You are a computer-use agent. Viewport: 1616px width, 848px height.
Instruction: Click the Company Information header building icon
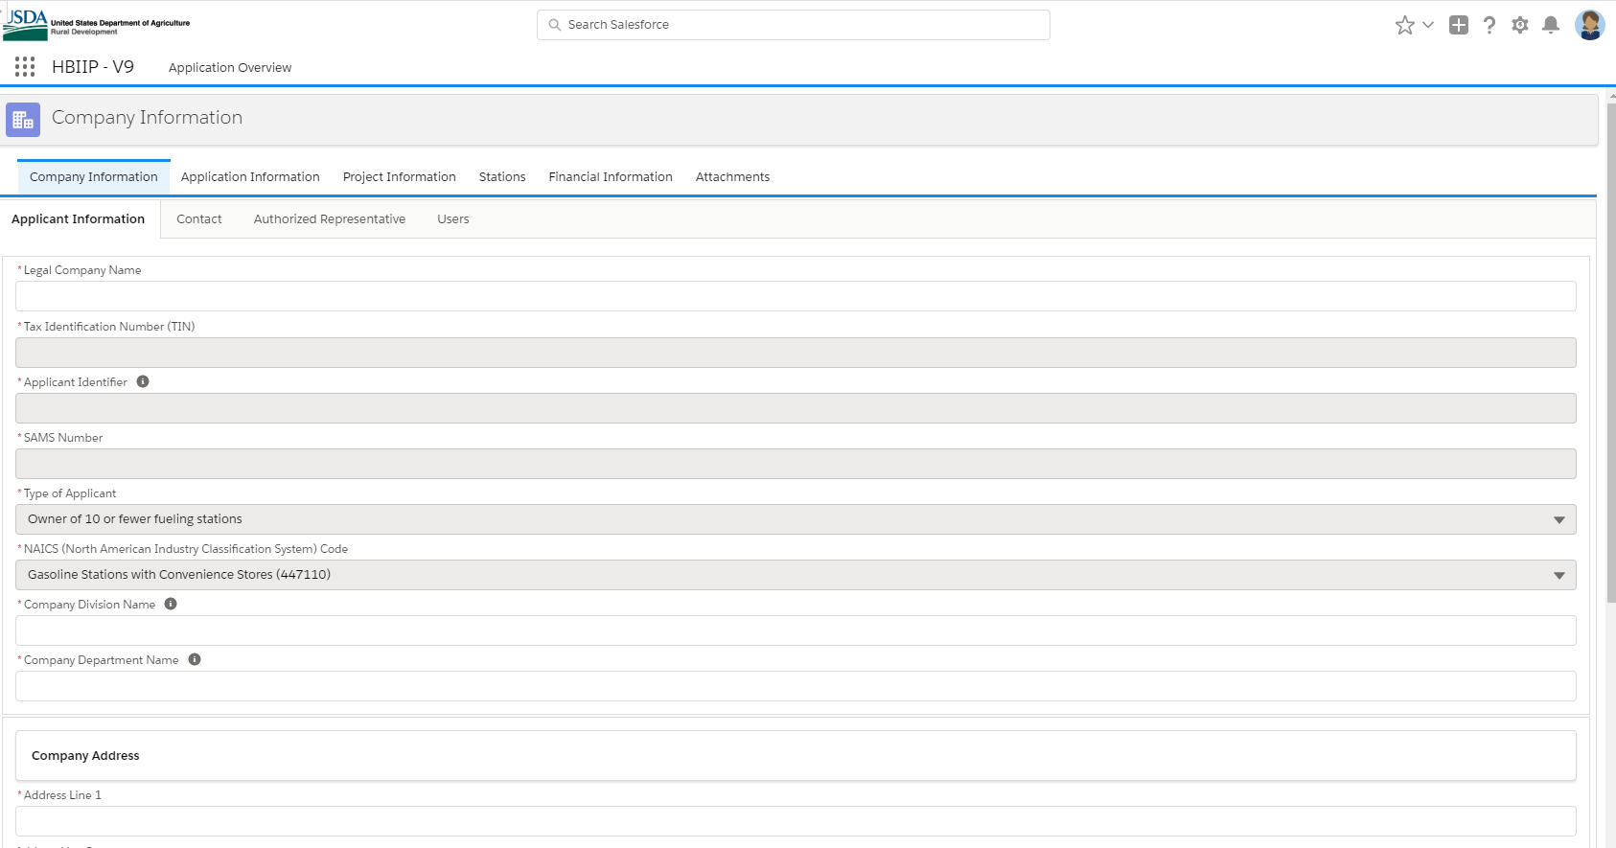[x=23, y=120]
